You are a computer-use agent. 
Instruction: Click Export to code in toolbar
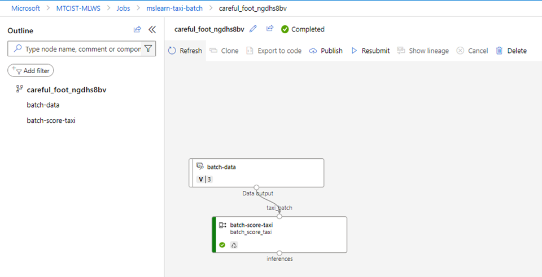click(273, 51)
